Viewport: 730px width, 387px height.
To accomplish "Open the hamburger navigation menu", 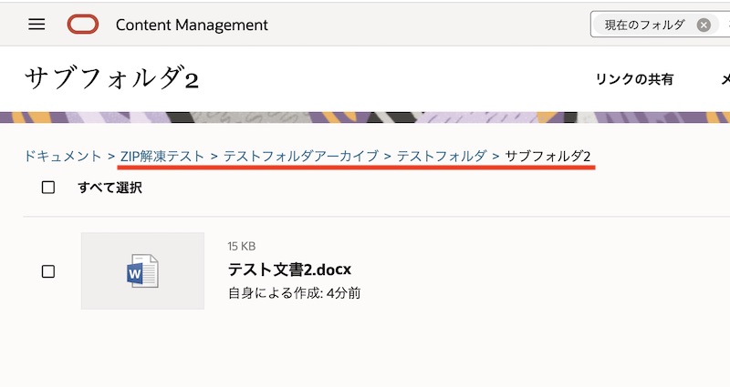I will point(36,25).
